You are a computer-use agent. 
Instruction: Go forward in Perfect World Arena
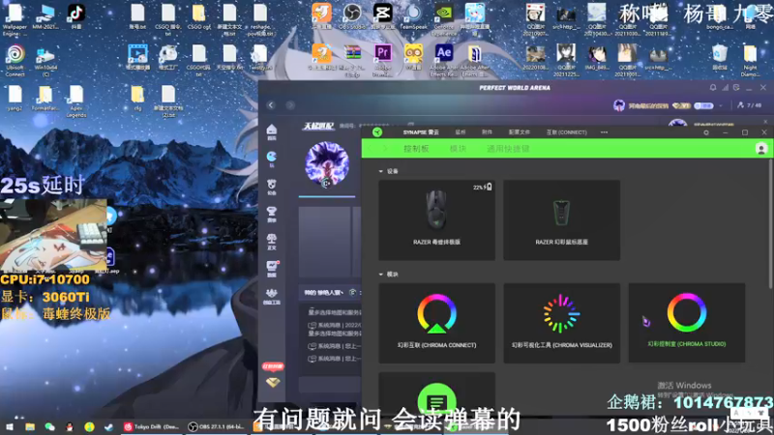point(290,105)
